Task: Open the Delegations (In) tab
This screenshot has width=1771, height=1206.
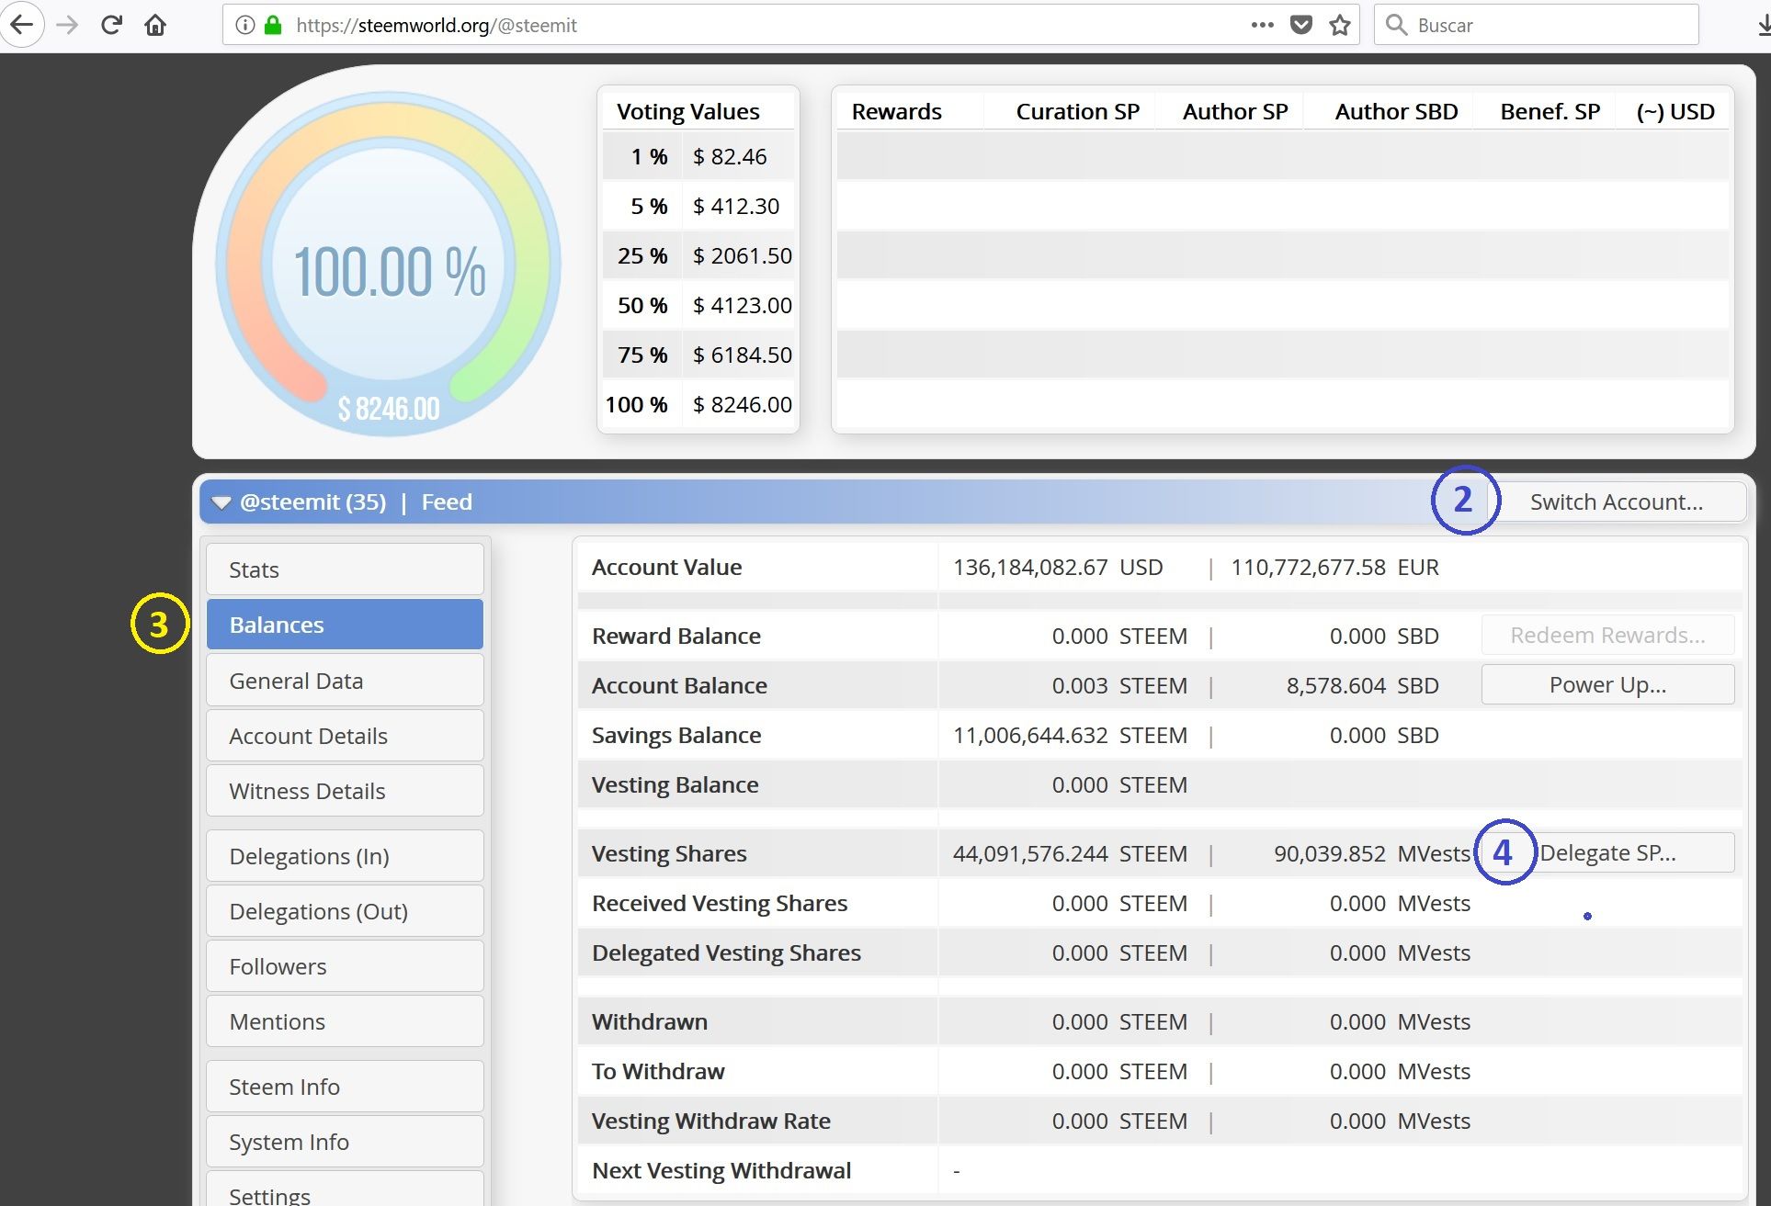Action: tap(345, 856)
